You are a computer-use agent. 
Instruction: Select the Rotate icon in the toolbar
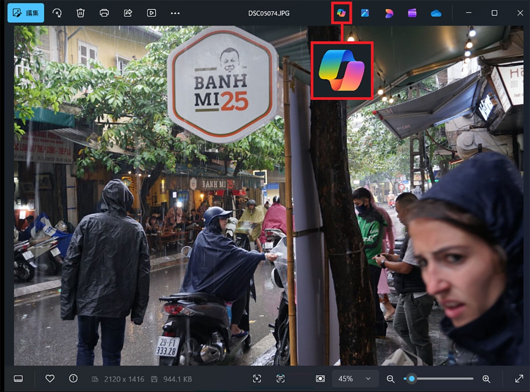(x=57, y=13)
